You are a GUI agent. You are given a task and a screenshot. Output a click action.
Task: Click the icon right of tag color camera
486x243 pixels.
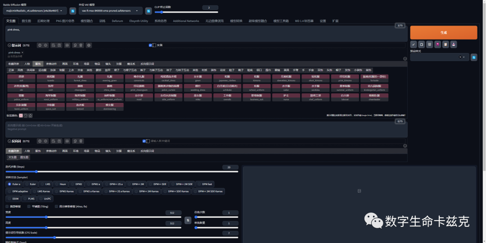click(31, 115)
